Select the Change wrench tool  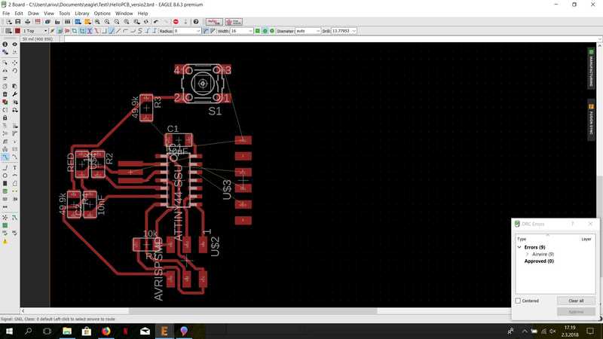click(x=14, y=94)
